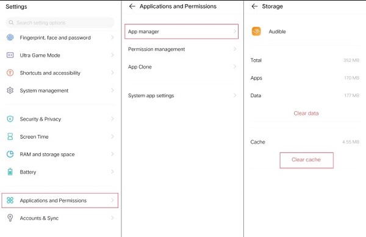
Task: Open Fingerprint, face and password settings
Action: coord(60,37)
